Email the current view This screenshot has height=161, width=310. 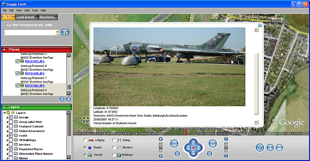point(279,147)
